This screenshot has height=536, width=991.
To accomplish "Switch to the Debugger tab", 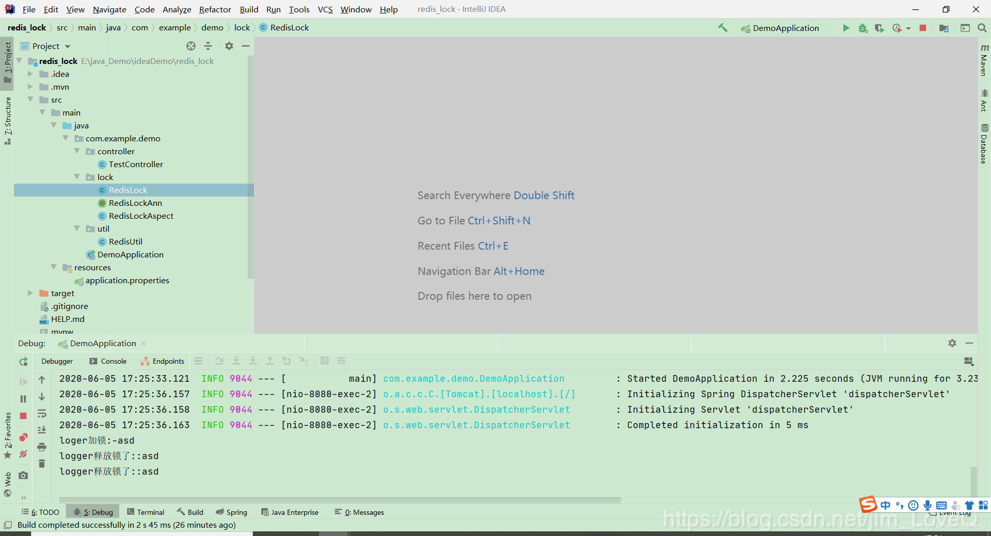I will click(x=57, y=361).
